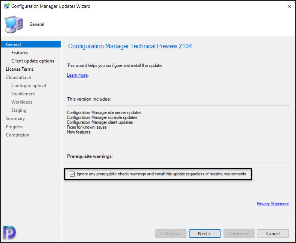Close the Configuration Manager Updates Wizard
The image size is (296, 243).
(x=289, y=6)
